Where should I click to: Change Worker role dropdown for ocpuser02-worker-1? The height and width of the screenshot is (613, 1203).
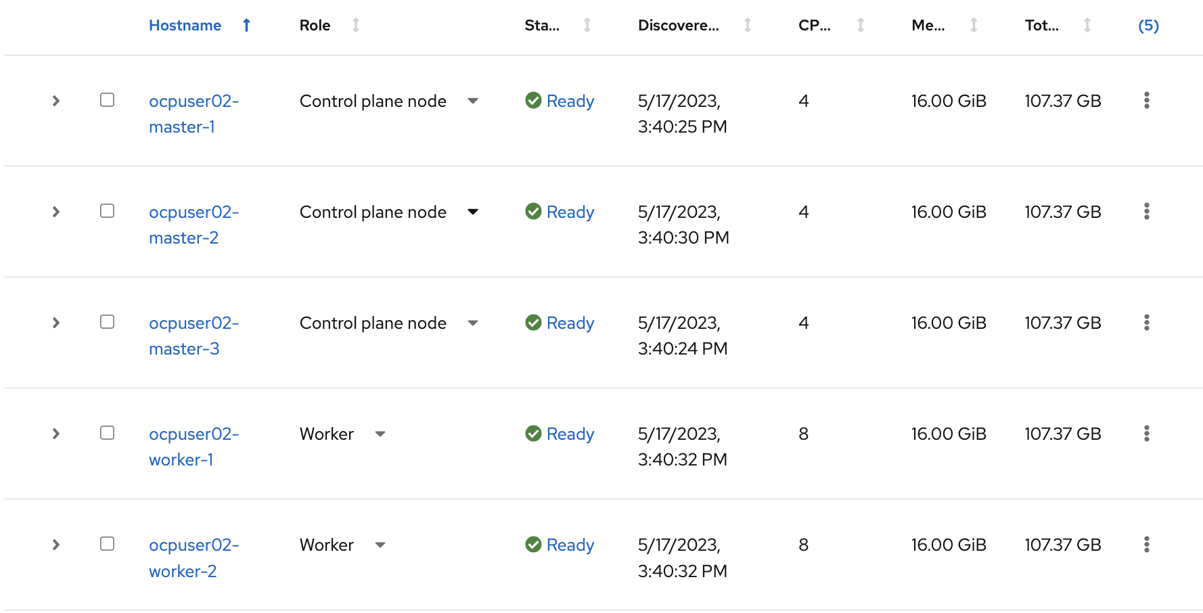point(380,434)
